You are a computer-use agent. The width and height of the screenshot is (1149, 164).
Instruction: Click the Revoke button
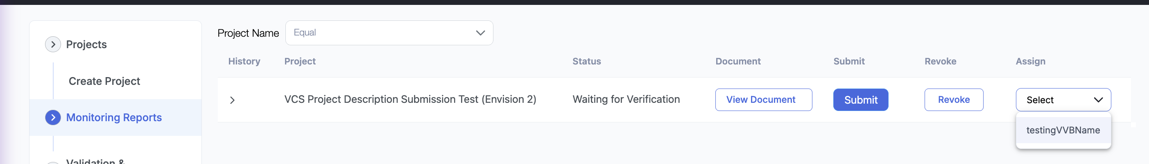pos(953,100)
